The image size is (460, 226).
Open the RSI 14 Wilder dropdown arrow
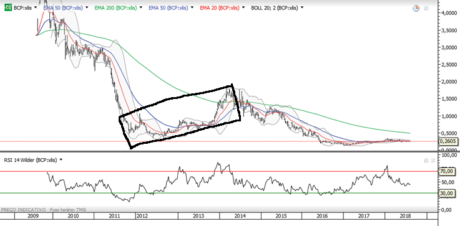(61, 160)
